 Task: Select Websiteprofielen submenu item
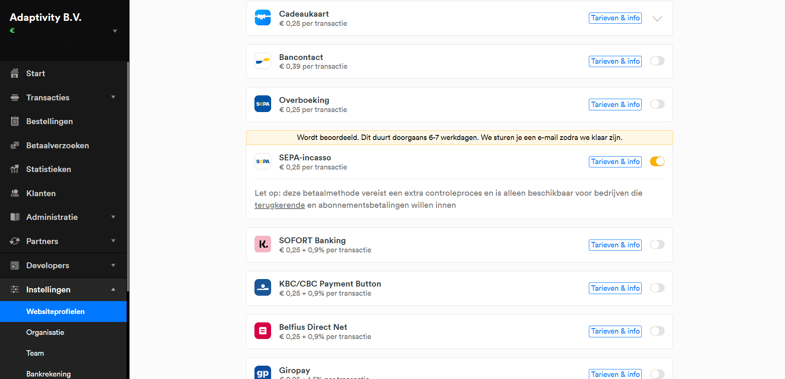pyautogui.click(x=63, y=312)
